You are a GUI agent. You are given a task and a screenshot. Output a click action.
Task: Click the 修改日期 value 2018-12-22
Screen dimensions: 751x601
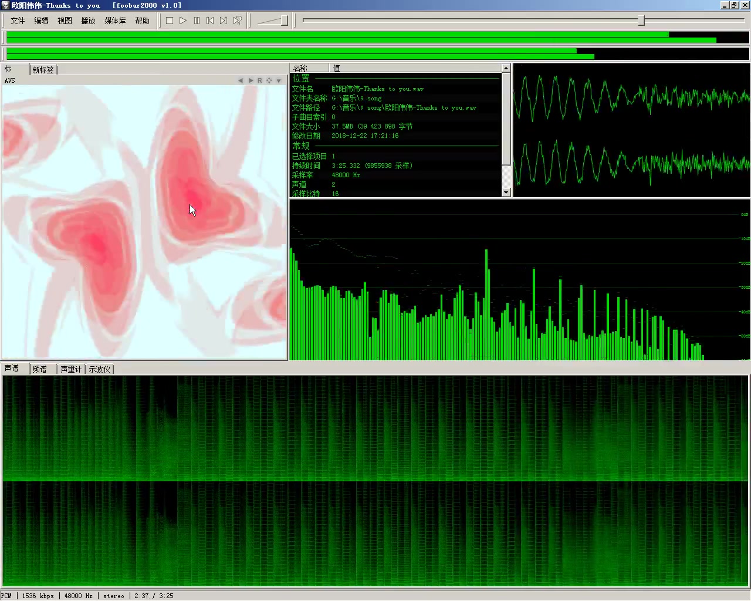click(365, 136)
